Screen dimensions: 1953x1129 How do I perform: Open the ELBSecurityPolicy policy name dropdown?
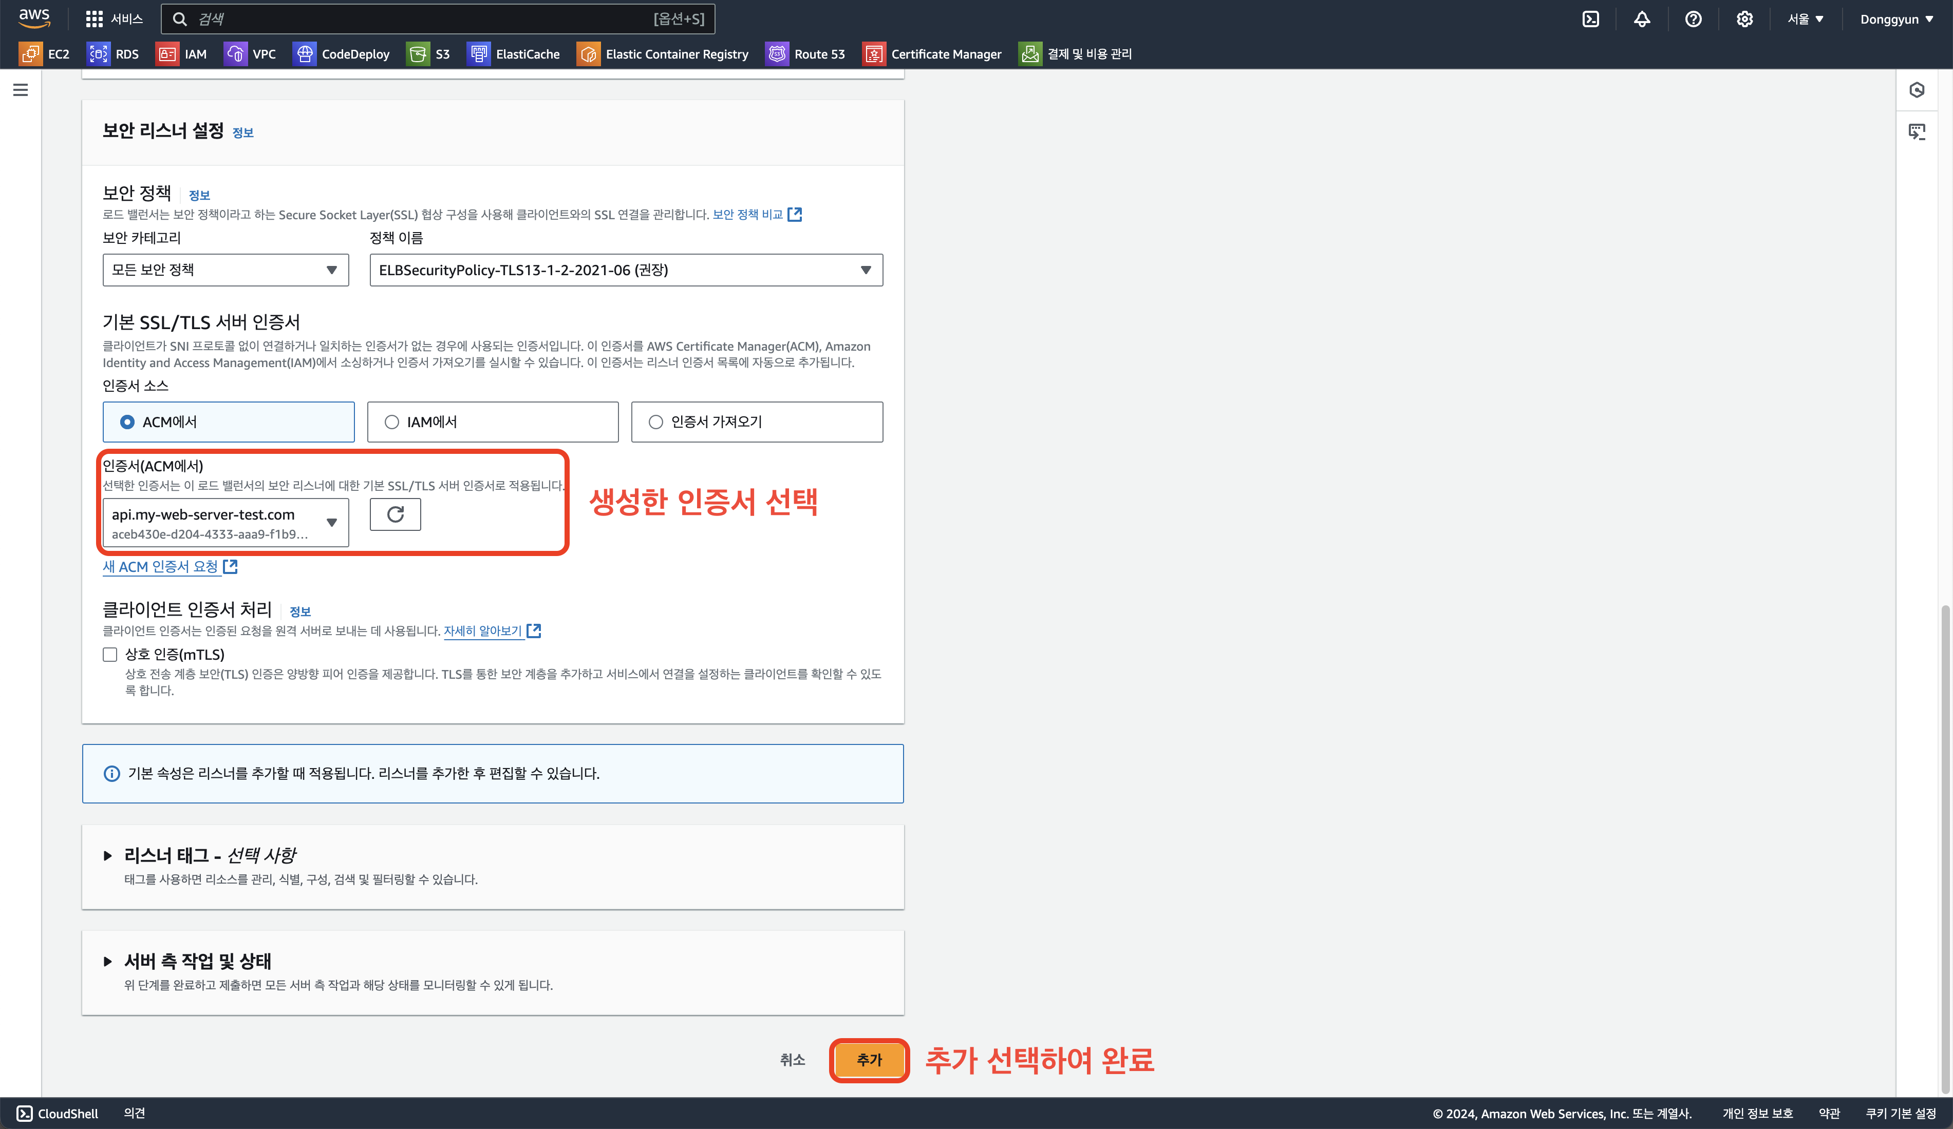pyautogui.click(x=626, y=270)
